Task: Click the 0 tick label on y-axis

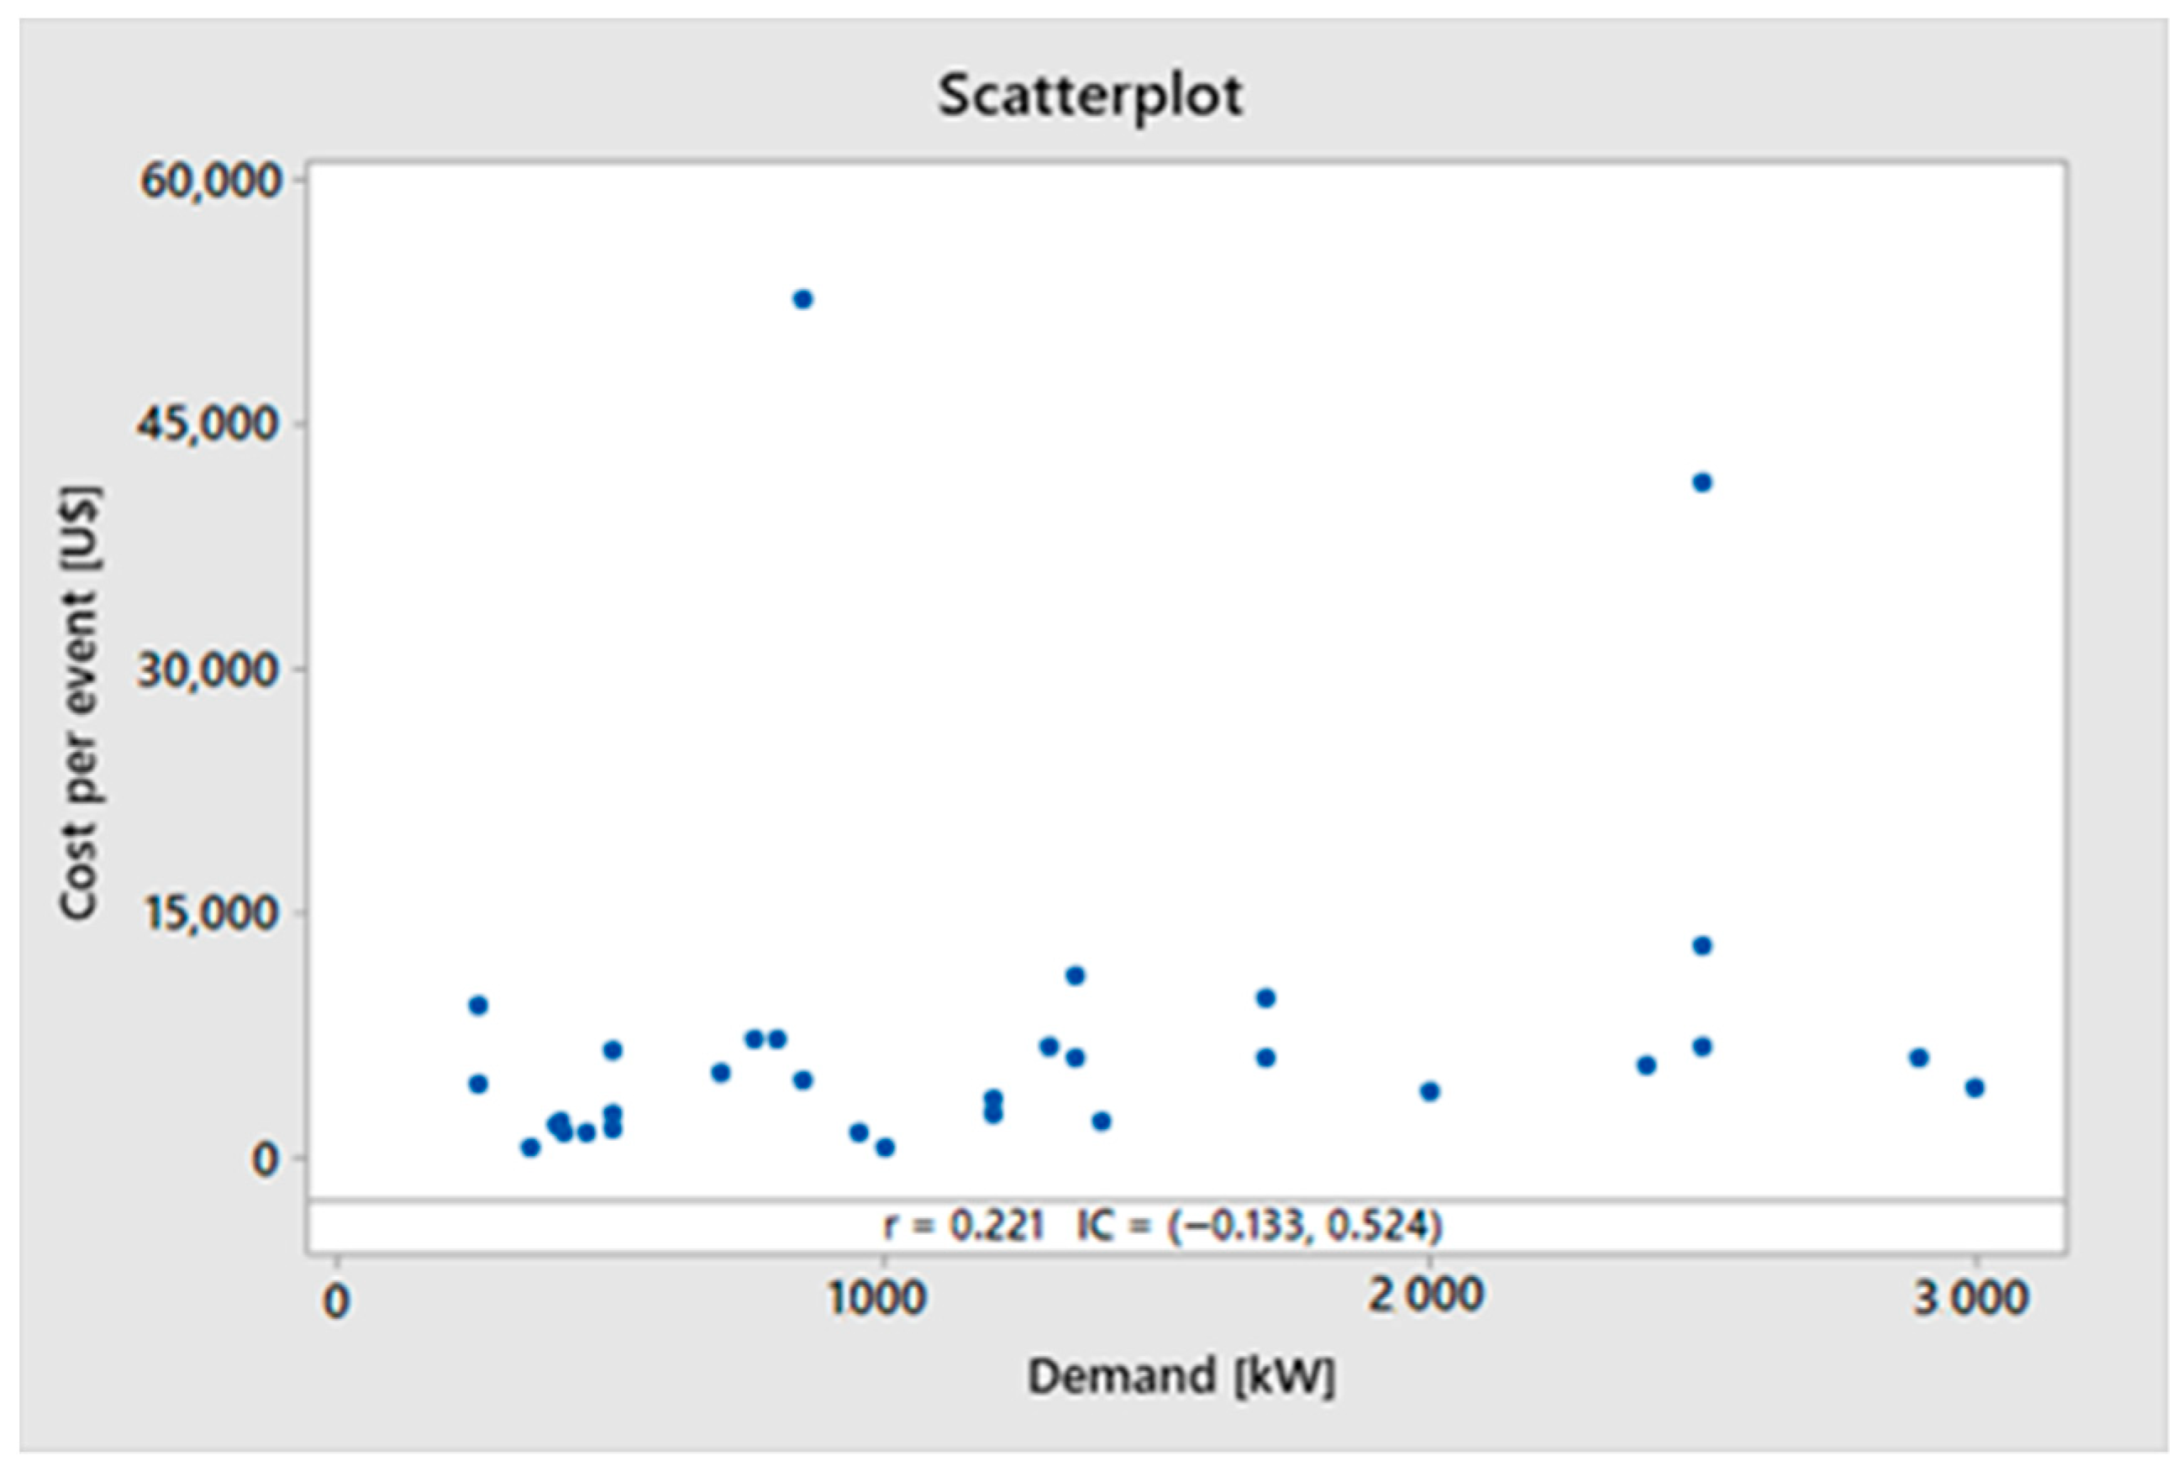Action: [x=265, y=1159]
